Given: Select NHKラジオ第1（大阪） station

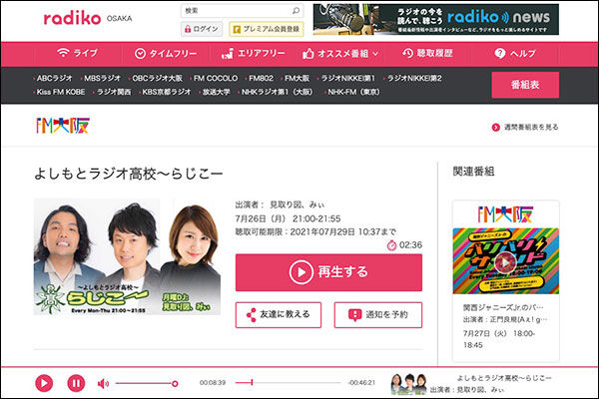Looking at the screenshot, I should (277, 92).
